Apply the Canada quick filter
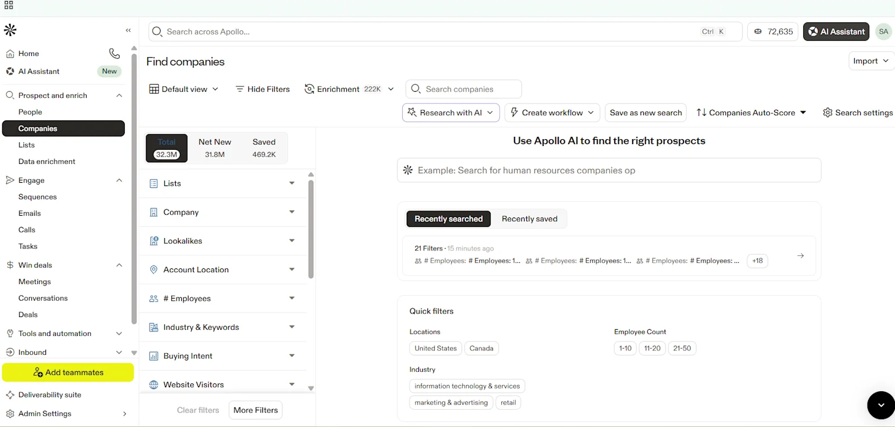 482,349
